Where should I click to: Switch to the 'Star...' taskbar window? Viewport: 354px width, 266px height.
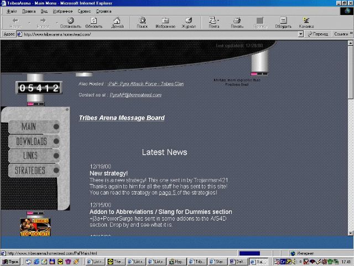(217, 262)
